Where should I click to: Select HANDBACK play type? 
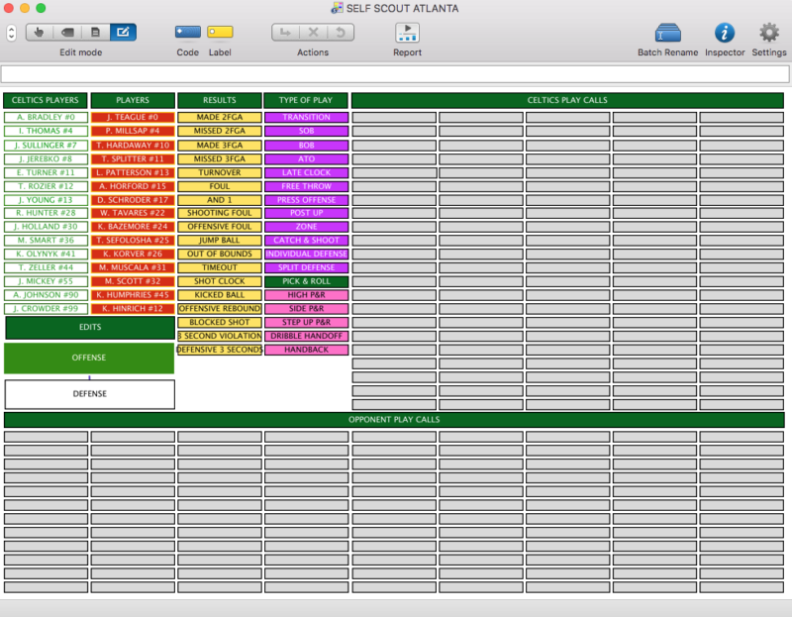point(307,350)
